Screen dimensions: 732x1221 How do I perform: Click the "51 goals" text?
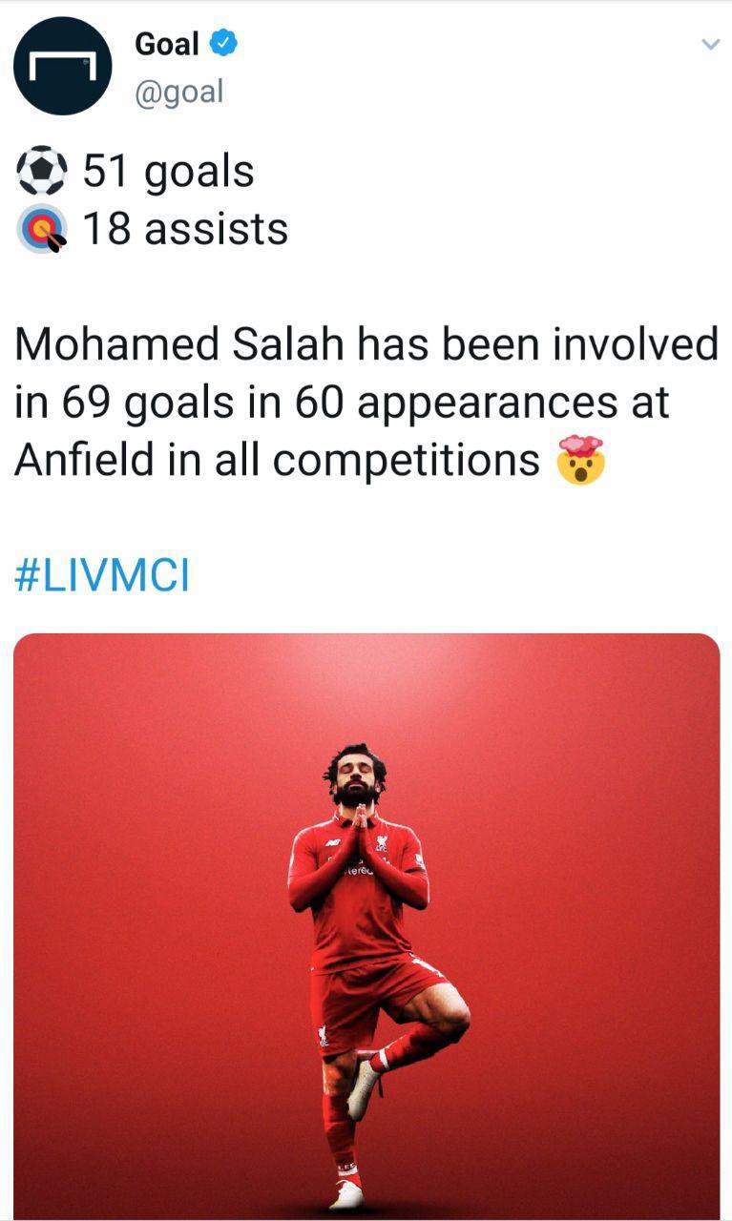169,172
